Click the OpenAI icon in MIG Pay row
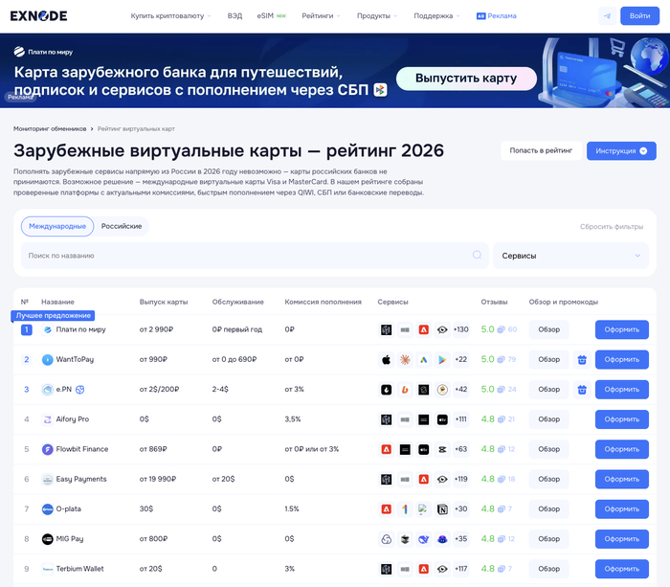 coord(387,539)
